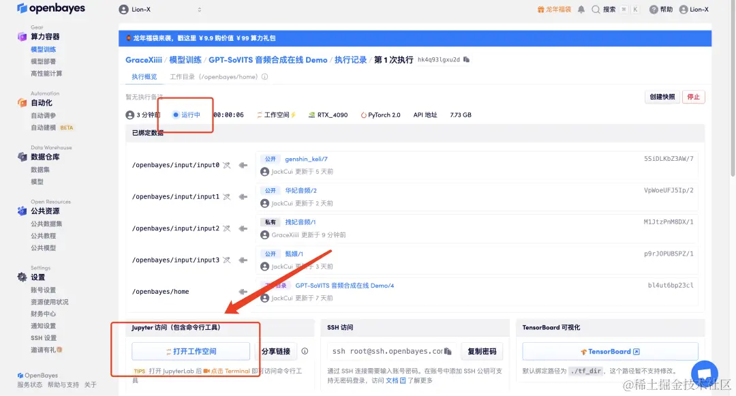Viewport: 736px width, 396px height.
Task: Go to 高性能计算 in sidebar
Action: point(46,73)
